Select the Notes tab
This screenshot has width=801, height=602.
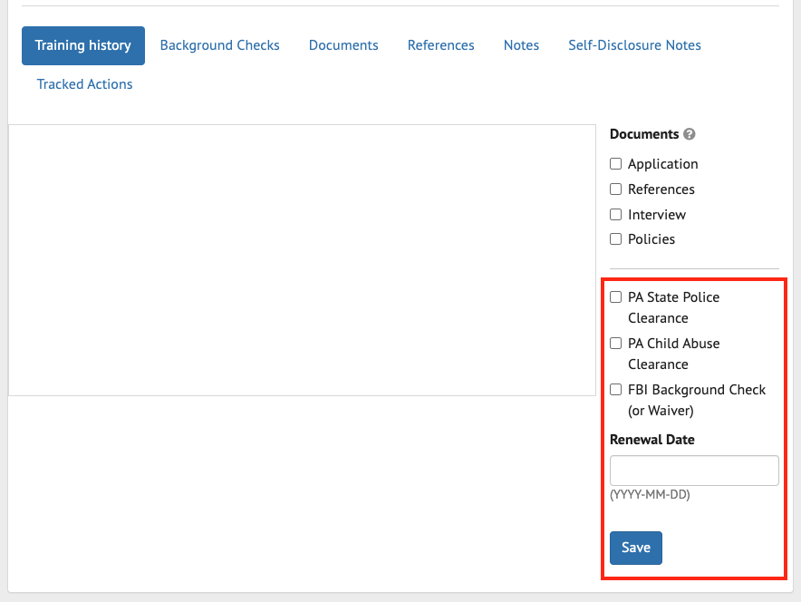(x=521, y=45)
